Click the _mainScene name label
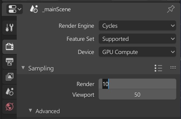181x119 pixels. [x=56, y=9]
